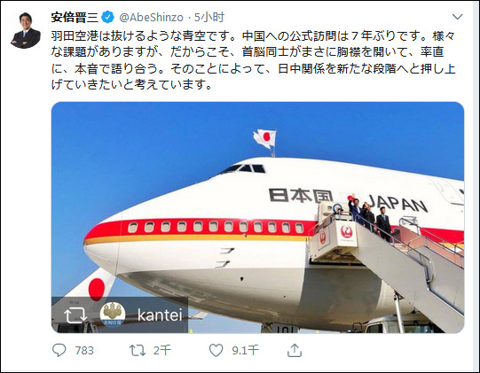The width and height of the screenshot is (480, 373).
Task: View the 783 replies count
Action: coord(84,350)
